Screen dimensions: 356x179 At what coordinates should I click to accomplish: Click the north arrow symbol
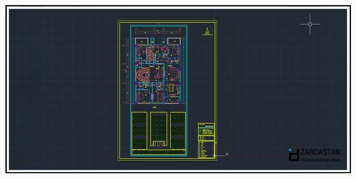(x=206, y=31)
